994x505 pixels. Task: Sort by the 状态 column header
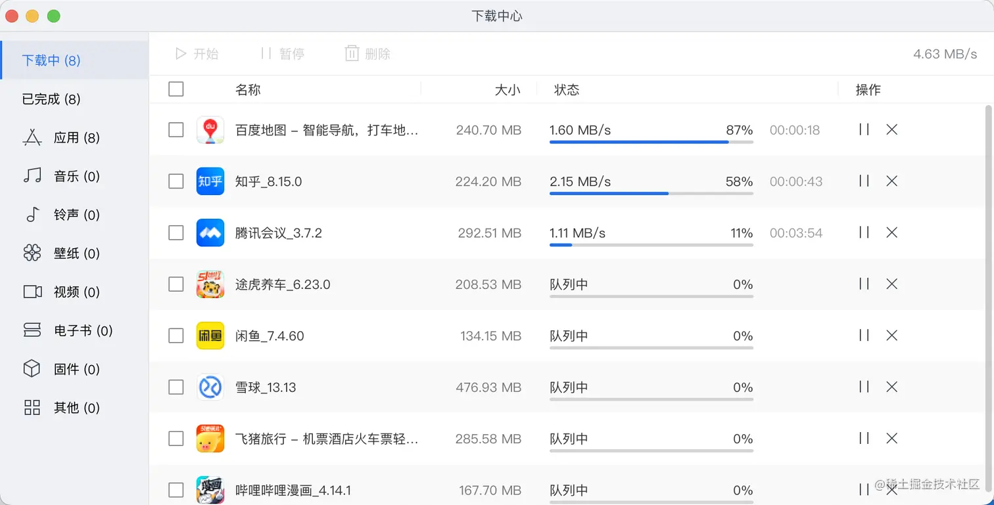[567, 90]
